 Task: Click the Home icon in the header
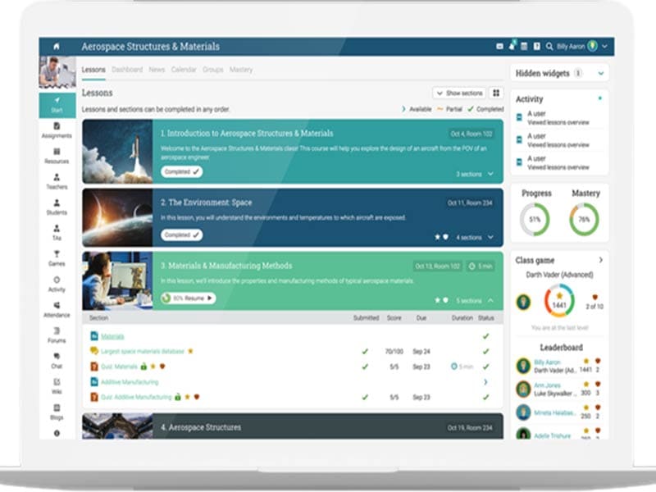(56, 47)
